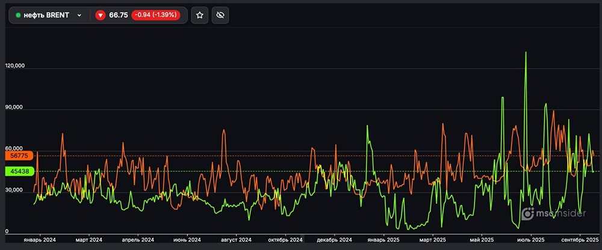The width and height of the screenshot is (602, 250).
Task: Select август 2024 on the time axis
Action: click(236, 240)
